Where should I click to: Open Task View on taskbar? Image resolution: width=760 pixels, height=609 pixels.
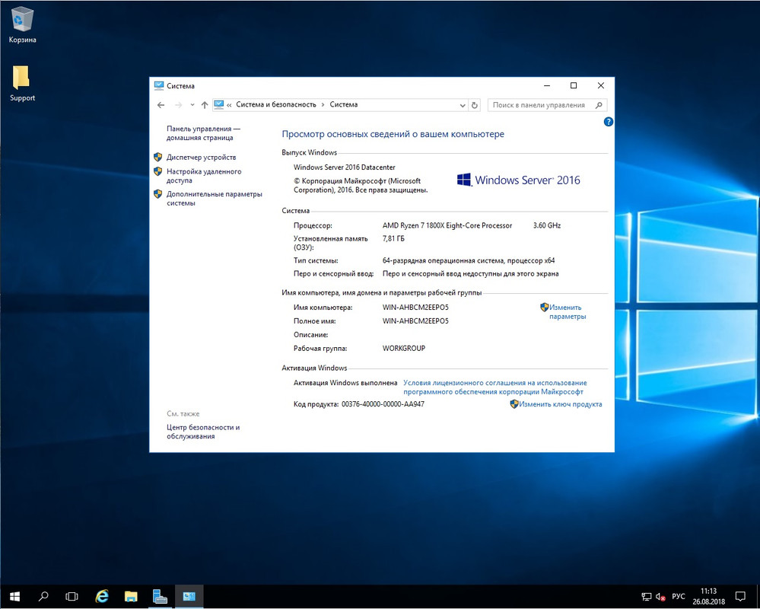[72, 596]
